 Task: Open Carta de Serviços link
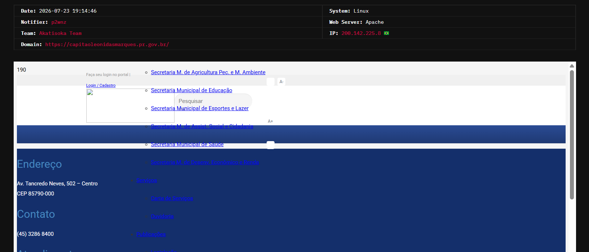point(172,198)
